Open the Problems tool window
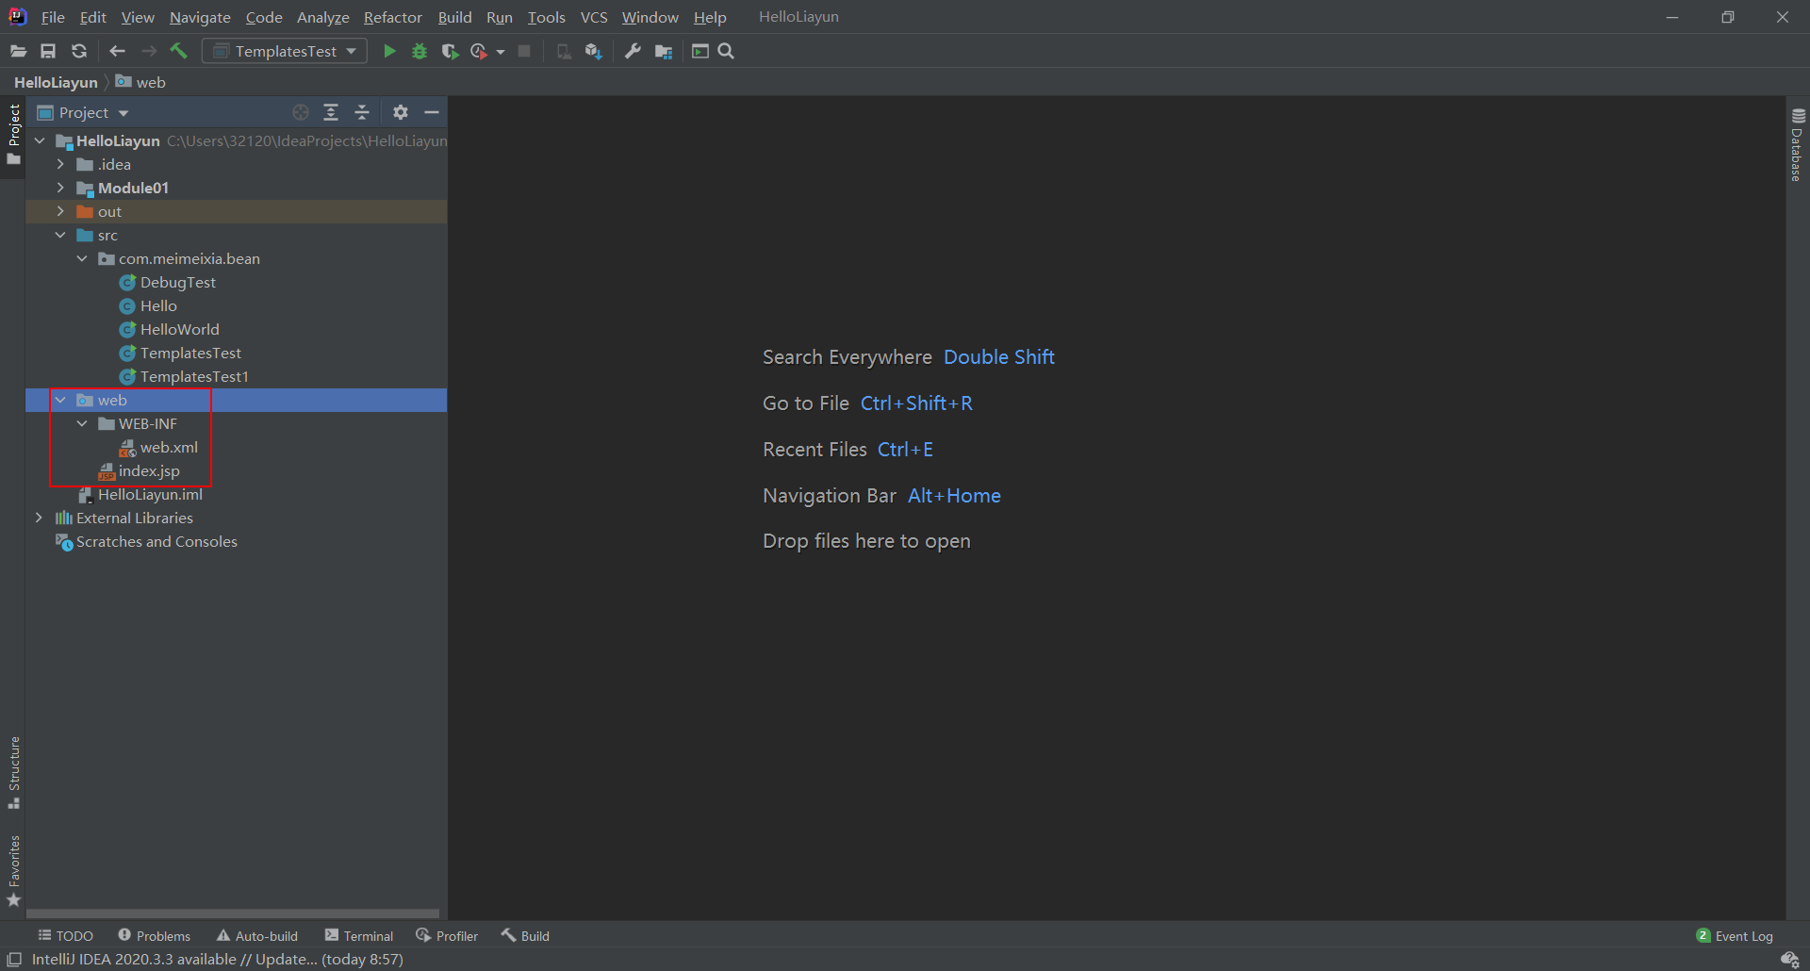 155,935
